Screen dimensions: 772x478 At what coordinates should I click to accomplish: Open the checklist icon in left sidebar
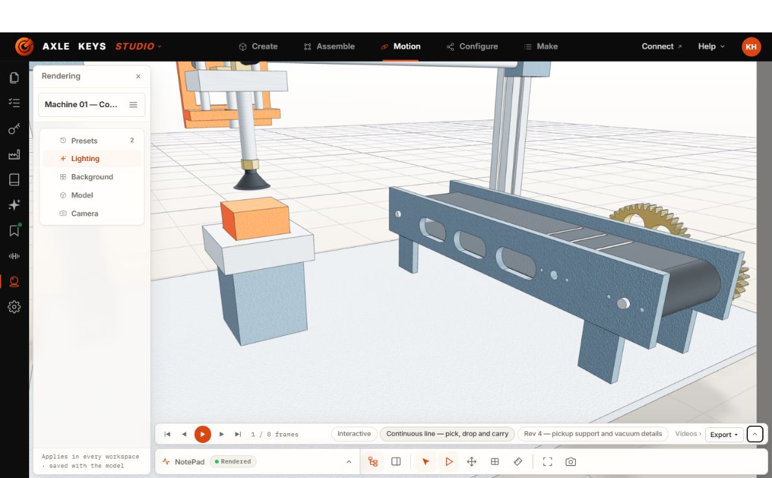(14, 103)
